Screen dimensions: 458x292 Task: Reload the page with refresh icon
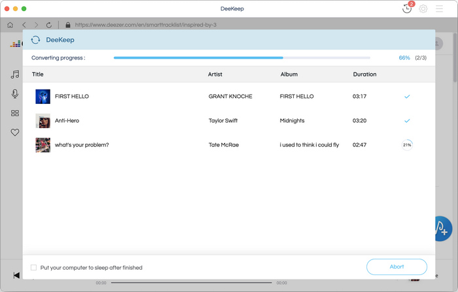[49, 25]
